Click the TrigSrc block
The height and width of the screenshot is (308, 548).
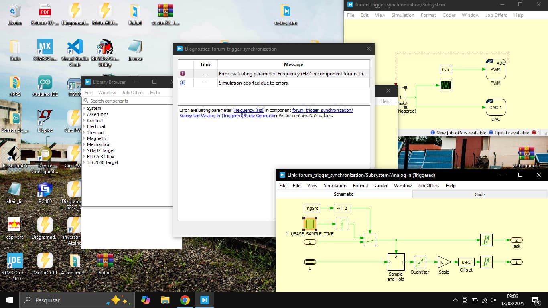click(312, 208)
